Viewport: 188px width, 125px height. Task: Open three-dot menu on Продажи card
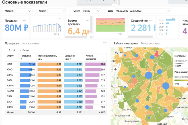pyautogui.click(x=25, y=20)
